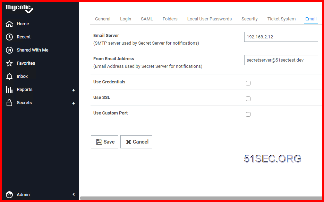324x202 pixels.
Task: Click the Thycotic logo
Action: [x=19, y=9]
